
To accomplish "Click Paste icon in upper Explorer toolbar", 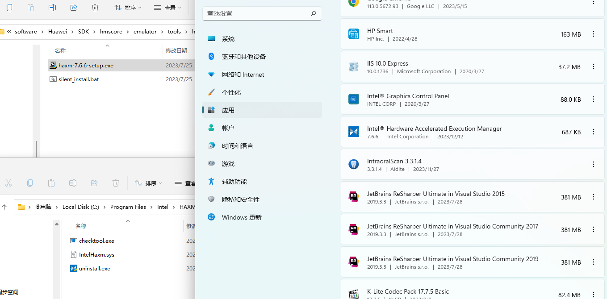I will click(x=31, y=8).
